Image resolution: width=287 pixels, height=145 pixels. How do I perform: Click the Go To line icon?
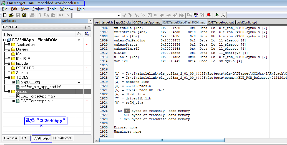click(x=150, y=15)
